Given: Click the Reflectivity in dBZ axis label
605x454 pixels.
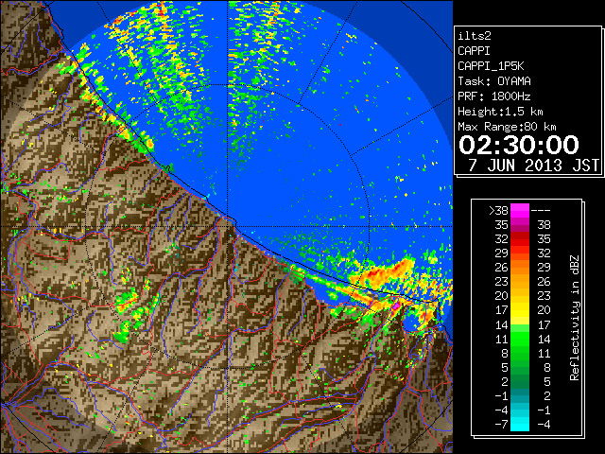Looking at the screenshot, I should click(x=575, y=318).
